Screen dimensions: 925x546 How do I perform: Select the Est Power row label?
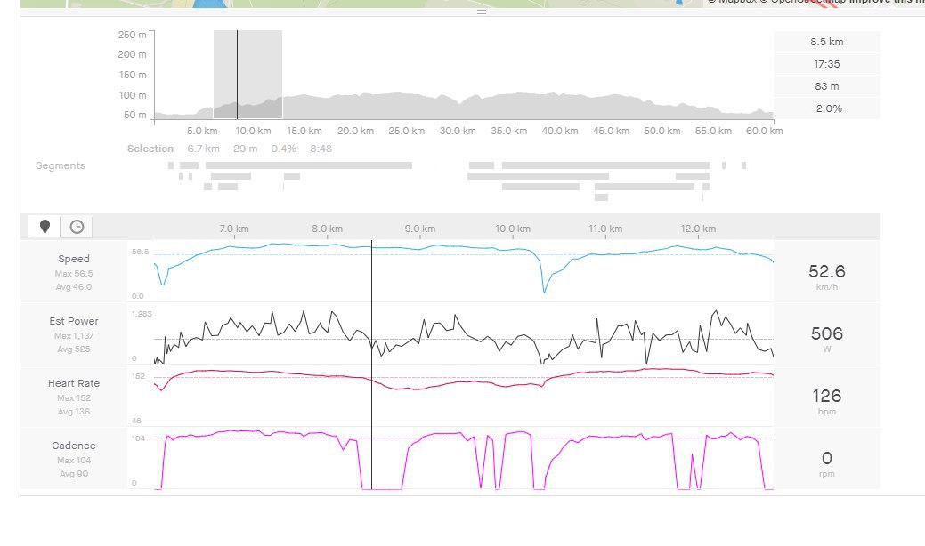(74, 321)
